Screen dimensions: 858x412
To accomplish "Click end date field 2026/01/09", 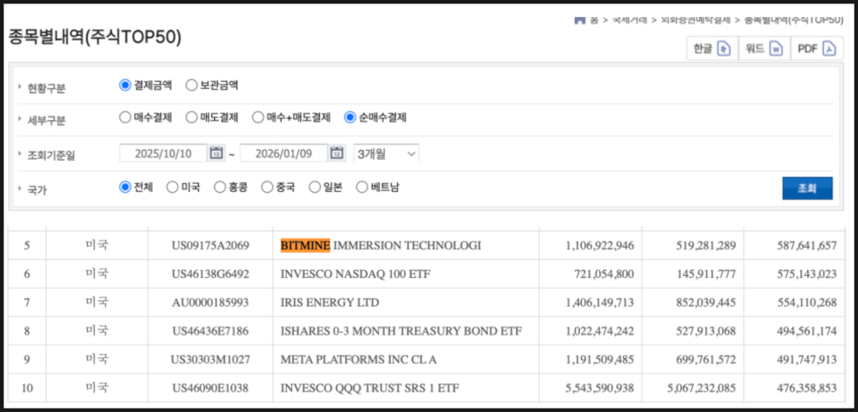I will coord(282,154).
